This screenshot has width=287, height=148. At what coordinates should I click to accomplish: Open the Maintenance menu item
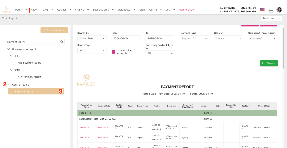[186, 10]
